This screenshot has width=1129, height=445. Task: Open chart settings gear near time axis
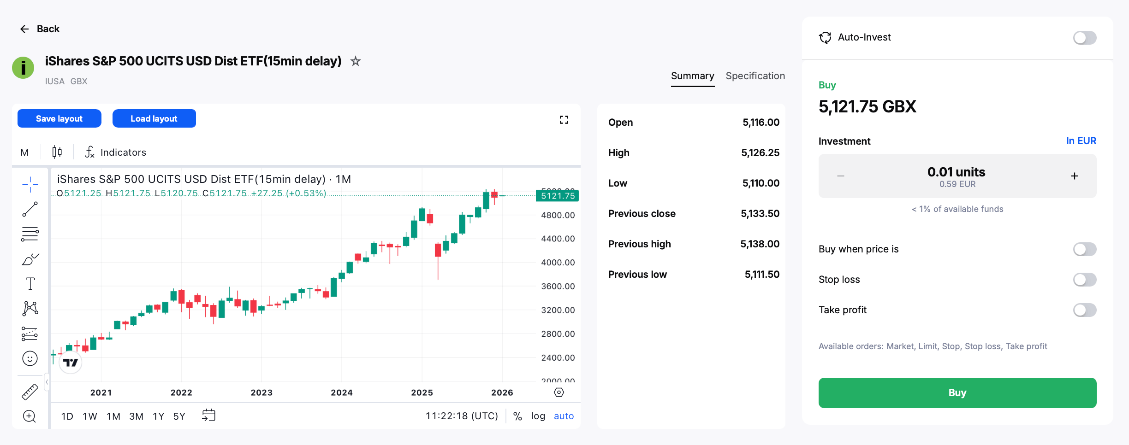(559, 392)
